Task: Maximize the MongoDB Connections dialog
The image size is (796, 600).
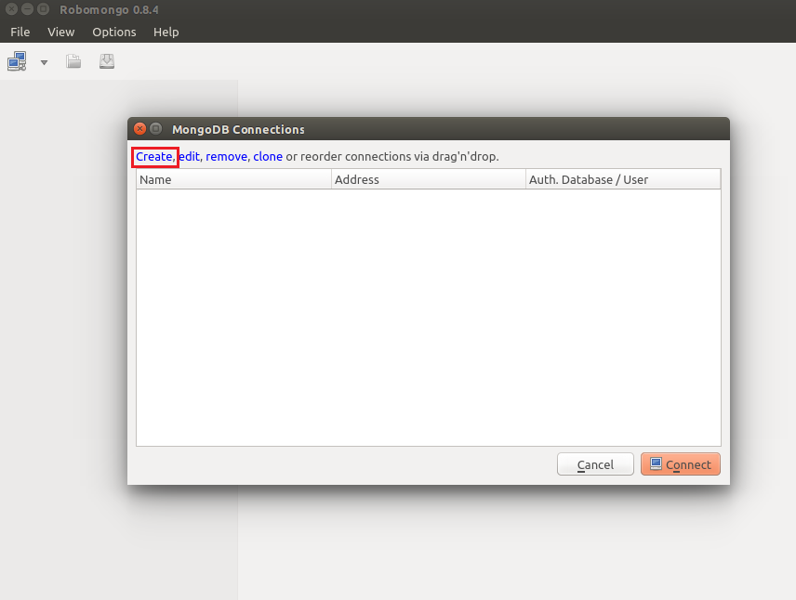Action: tap(156, 129)
